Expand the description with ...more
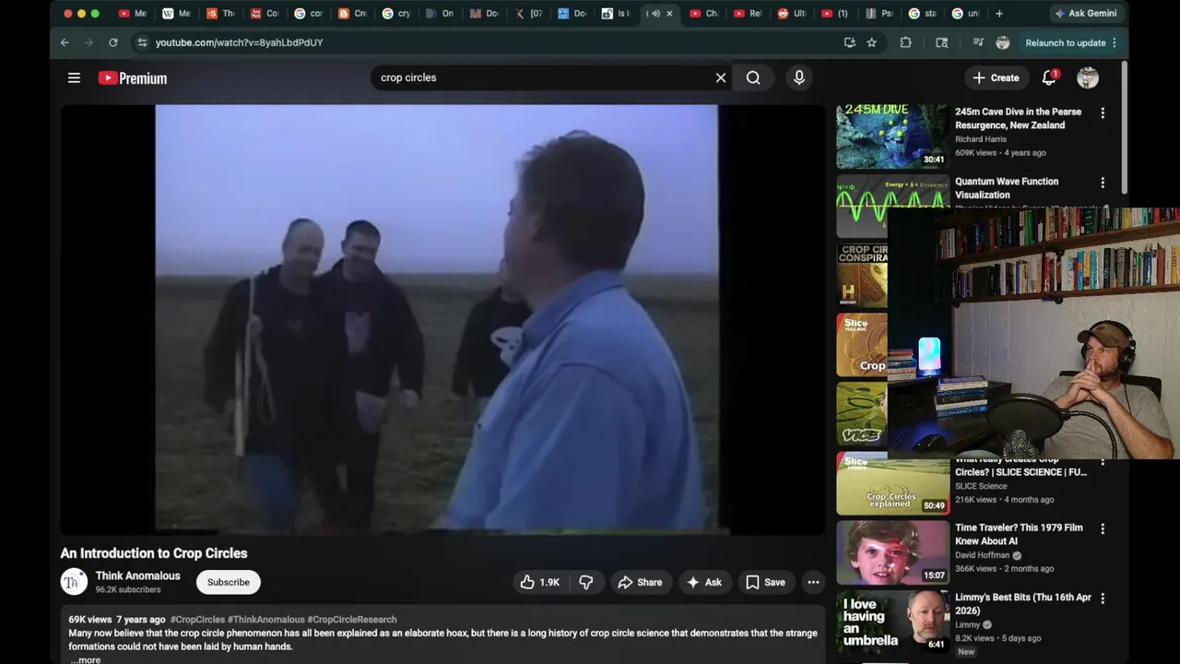 tap(86, 659)
